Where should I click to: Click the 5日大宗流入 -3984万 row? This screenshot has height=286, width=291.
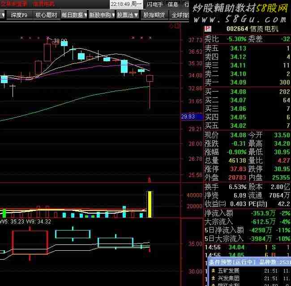[x=248, y=239]
